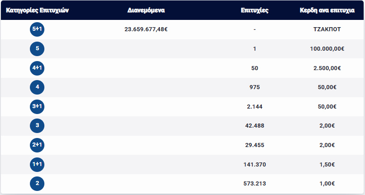The width and height of the screenshot is (365, 195).
Task: Select the 1+1 category badge
Action: (37, 164)
